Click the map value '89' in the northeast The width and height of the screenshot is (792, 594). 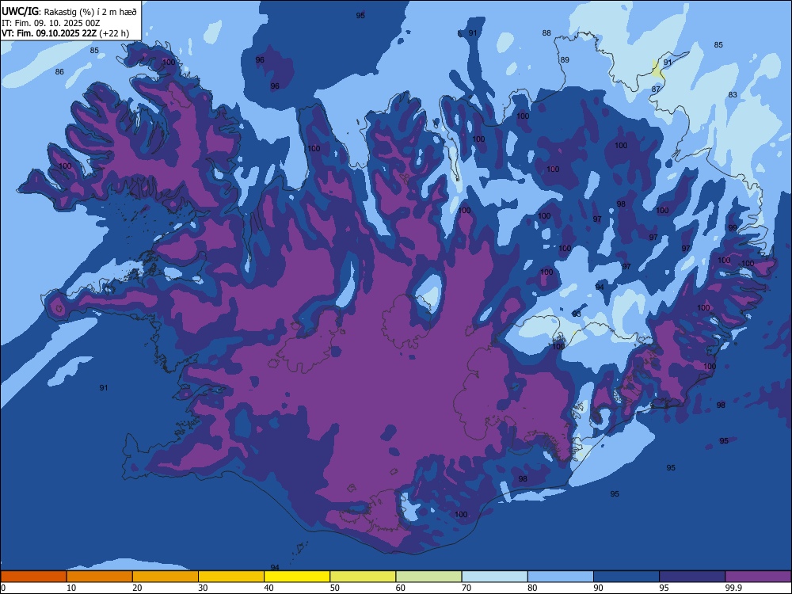(x=565, y=59)
